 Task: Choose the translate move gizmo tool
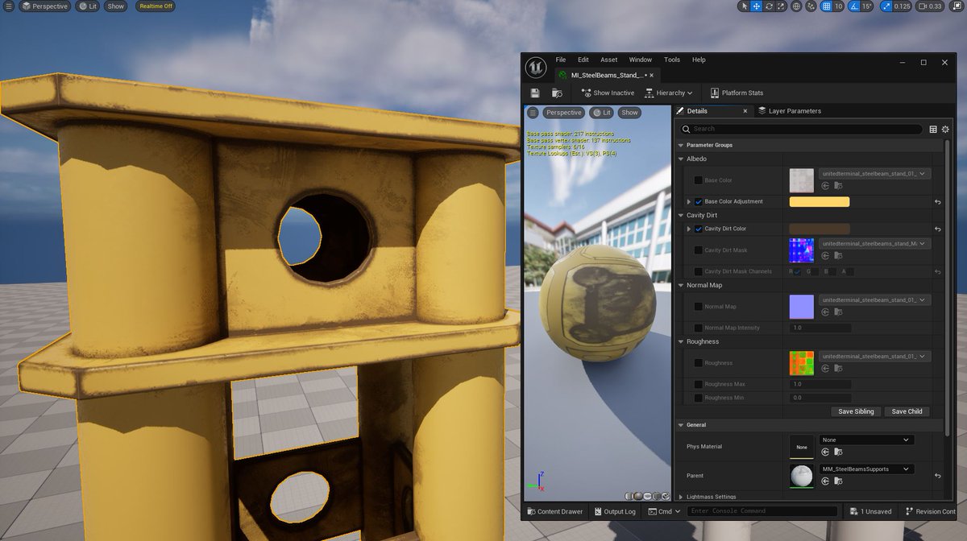(756, 6)
